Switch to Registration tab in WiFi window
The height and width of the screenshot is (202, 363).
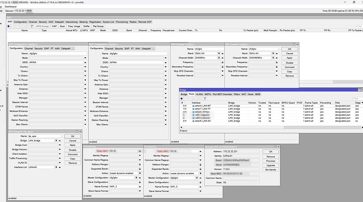95,22
